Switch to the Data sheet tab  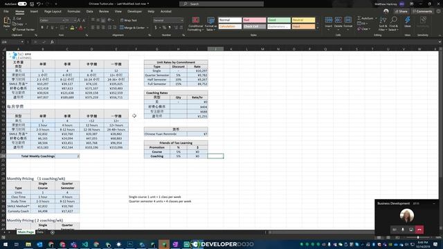pos(40,232)
